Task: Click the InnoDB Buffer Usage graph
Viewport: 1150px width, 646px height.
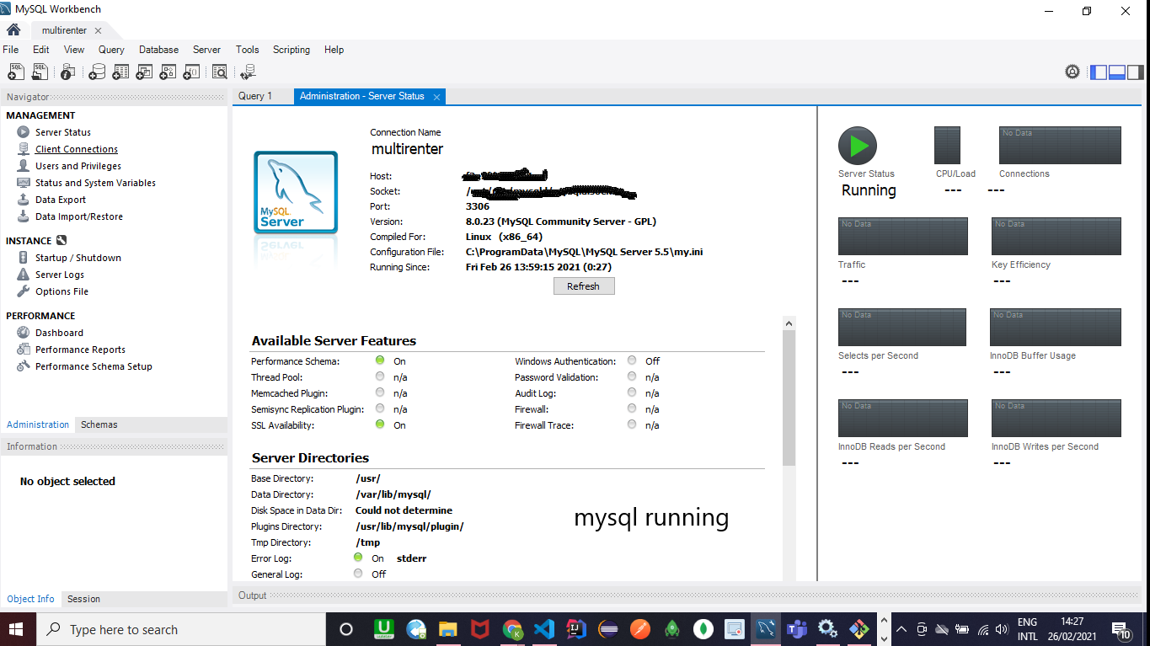Action: [x=1056, y=327]
